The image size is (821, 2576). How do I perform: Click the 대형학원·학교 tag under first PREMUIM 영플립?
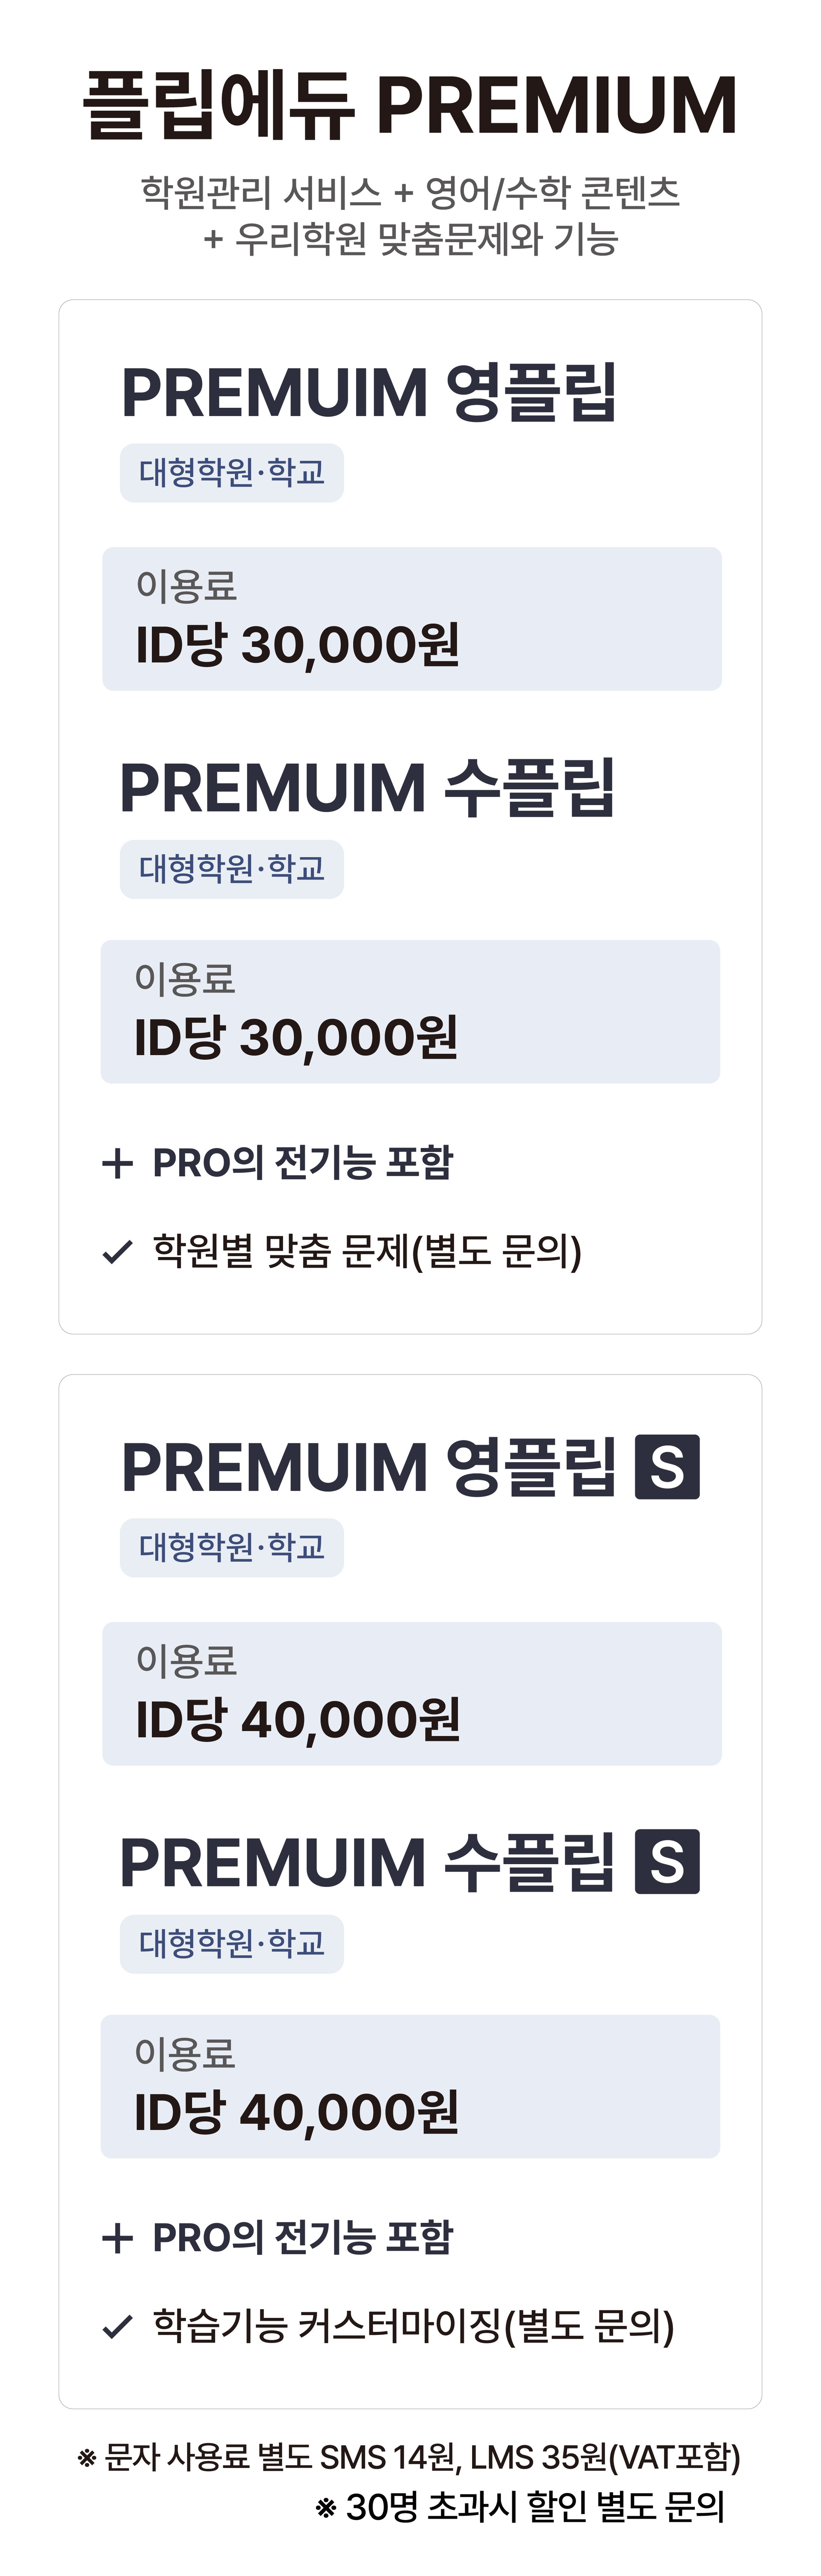[232, 473]
